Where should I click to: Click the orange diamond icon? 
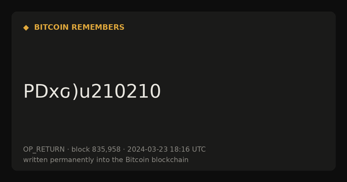26,28
